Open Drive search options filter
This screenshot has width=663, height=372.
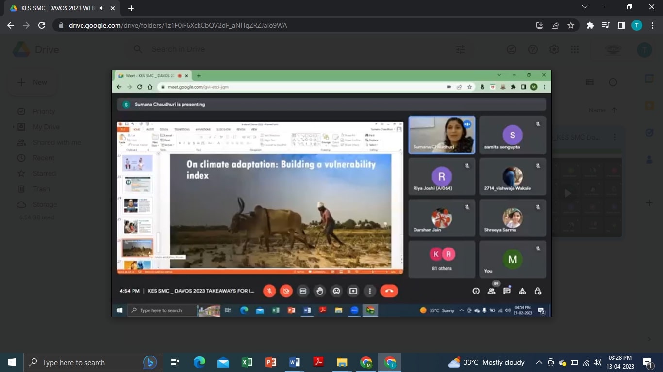coord(460,49)
